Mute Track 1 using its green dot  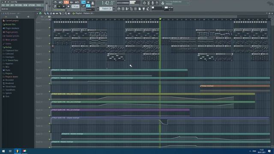pyautogui.click(x=50, y=27)
